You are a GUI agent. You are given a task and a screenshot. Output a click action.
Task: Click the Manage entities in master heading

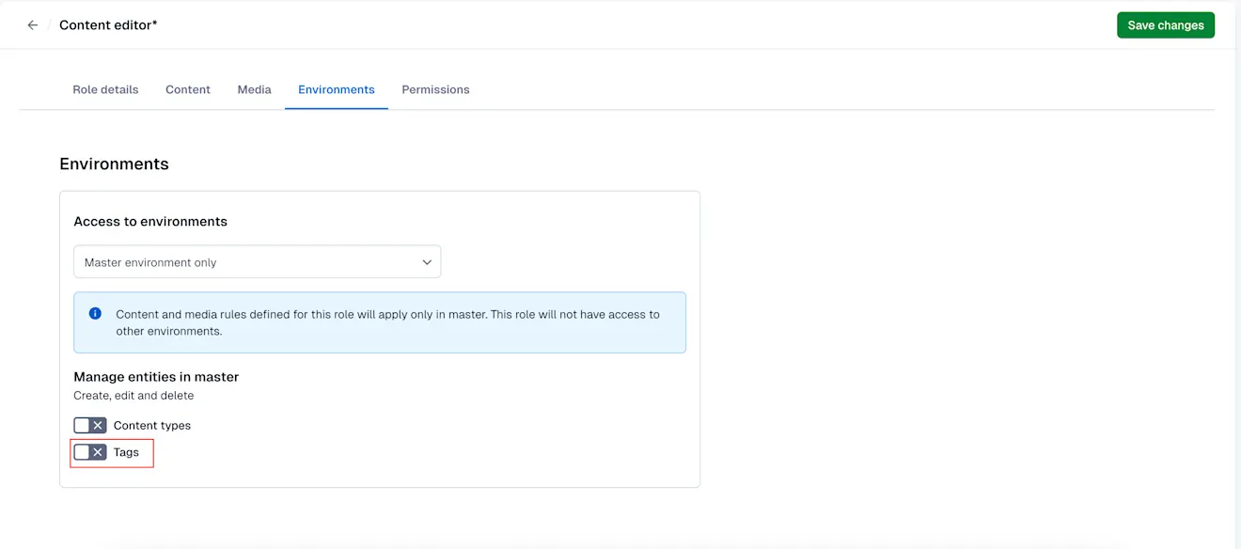point(156,377)
